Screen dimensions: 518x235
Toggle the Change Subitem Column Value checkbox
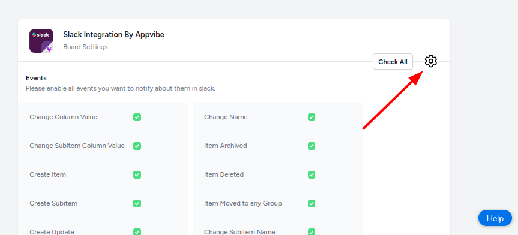137,146
